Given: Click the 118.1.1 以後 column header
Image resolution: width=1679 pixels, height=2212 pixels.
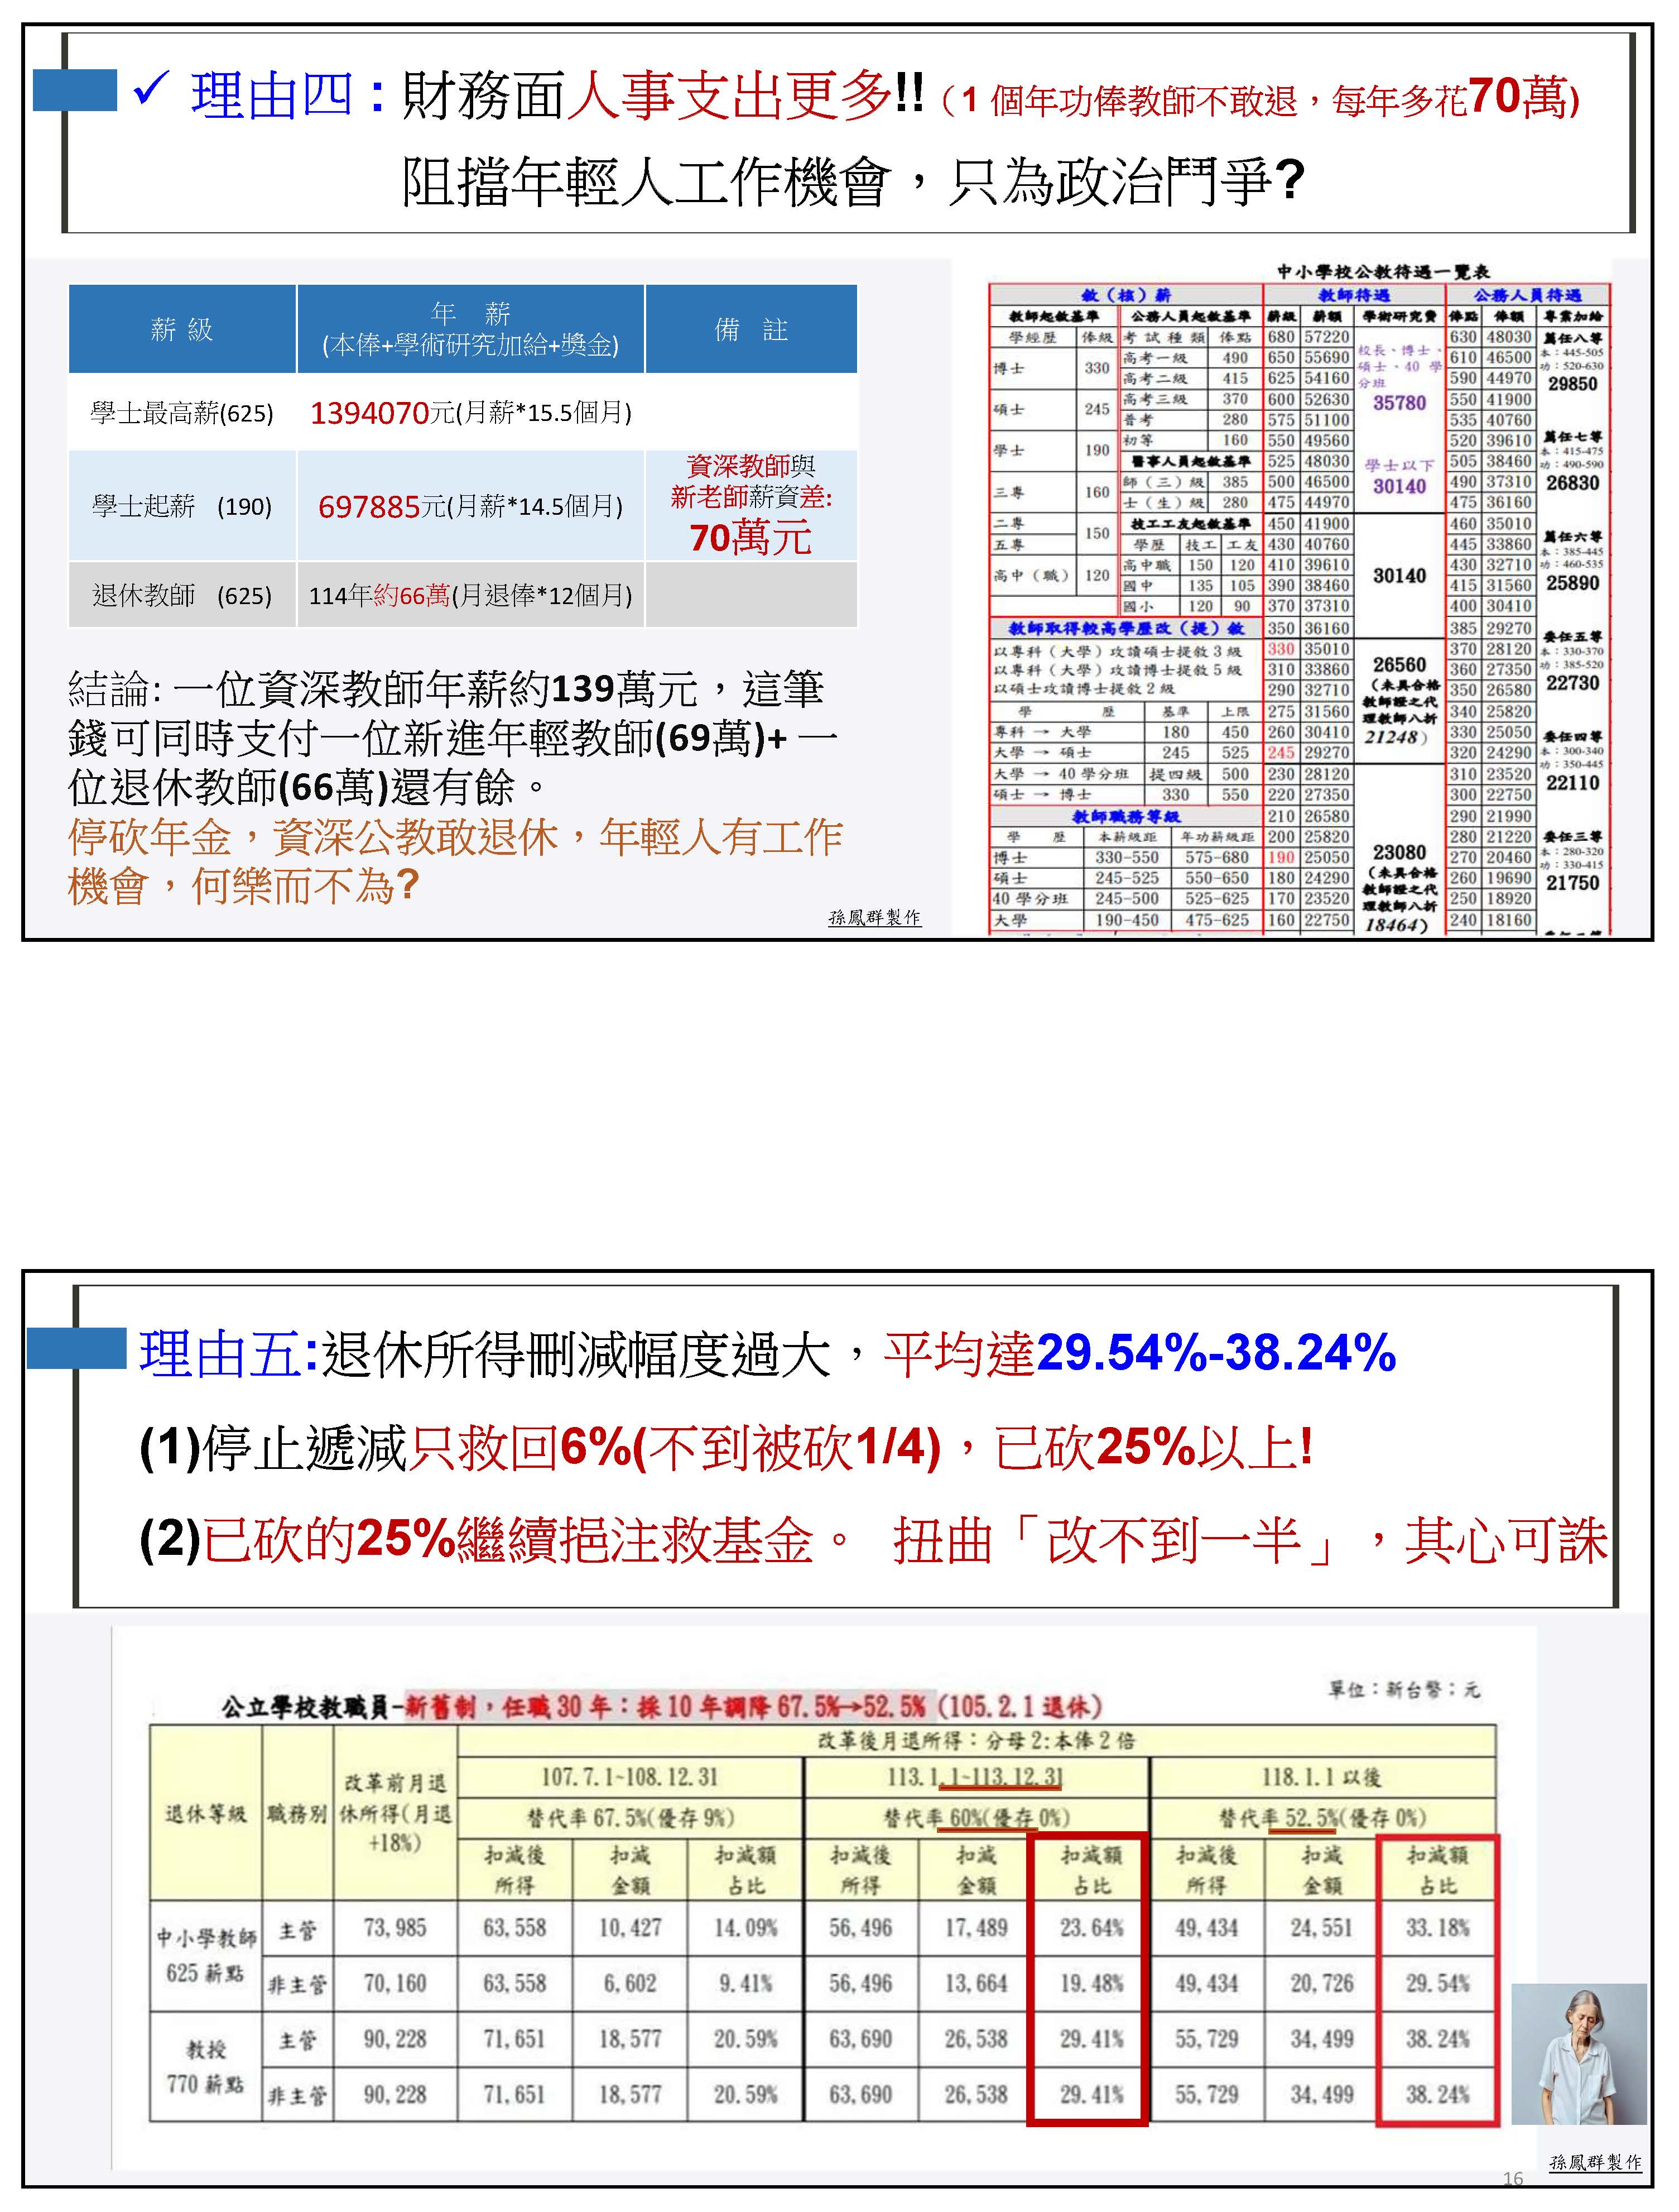Looking at the screenshot, I should coord(1321,1777).
